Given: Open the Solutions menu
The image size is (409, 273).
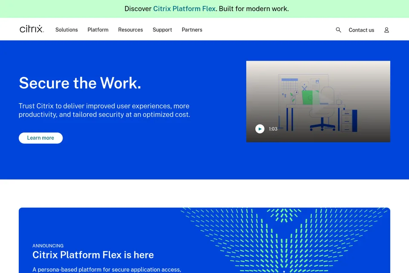Looking at the screenshot, I should [x=66, y=30].
